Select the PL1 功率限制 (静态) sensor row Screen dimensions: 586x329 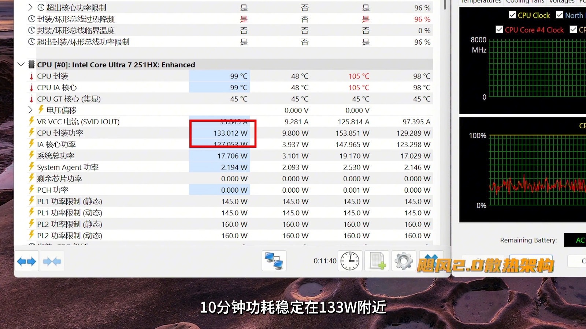[223, 201]
